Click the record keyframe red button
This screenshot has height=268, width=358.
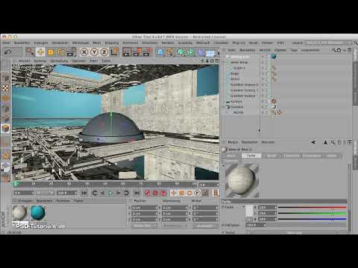(x=148, y=193)
